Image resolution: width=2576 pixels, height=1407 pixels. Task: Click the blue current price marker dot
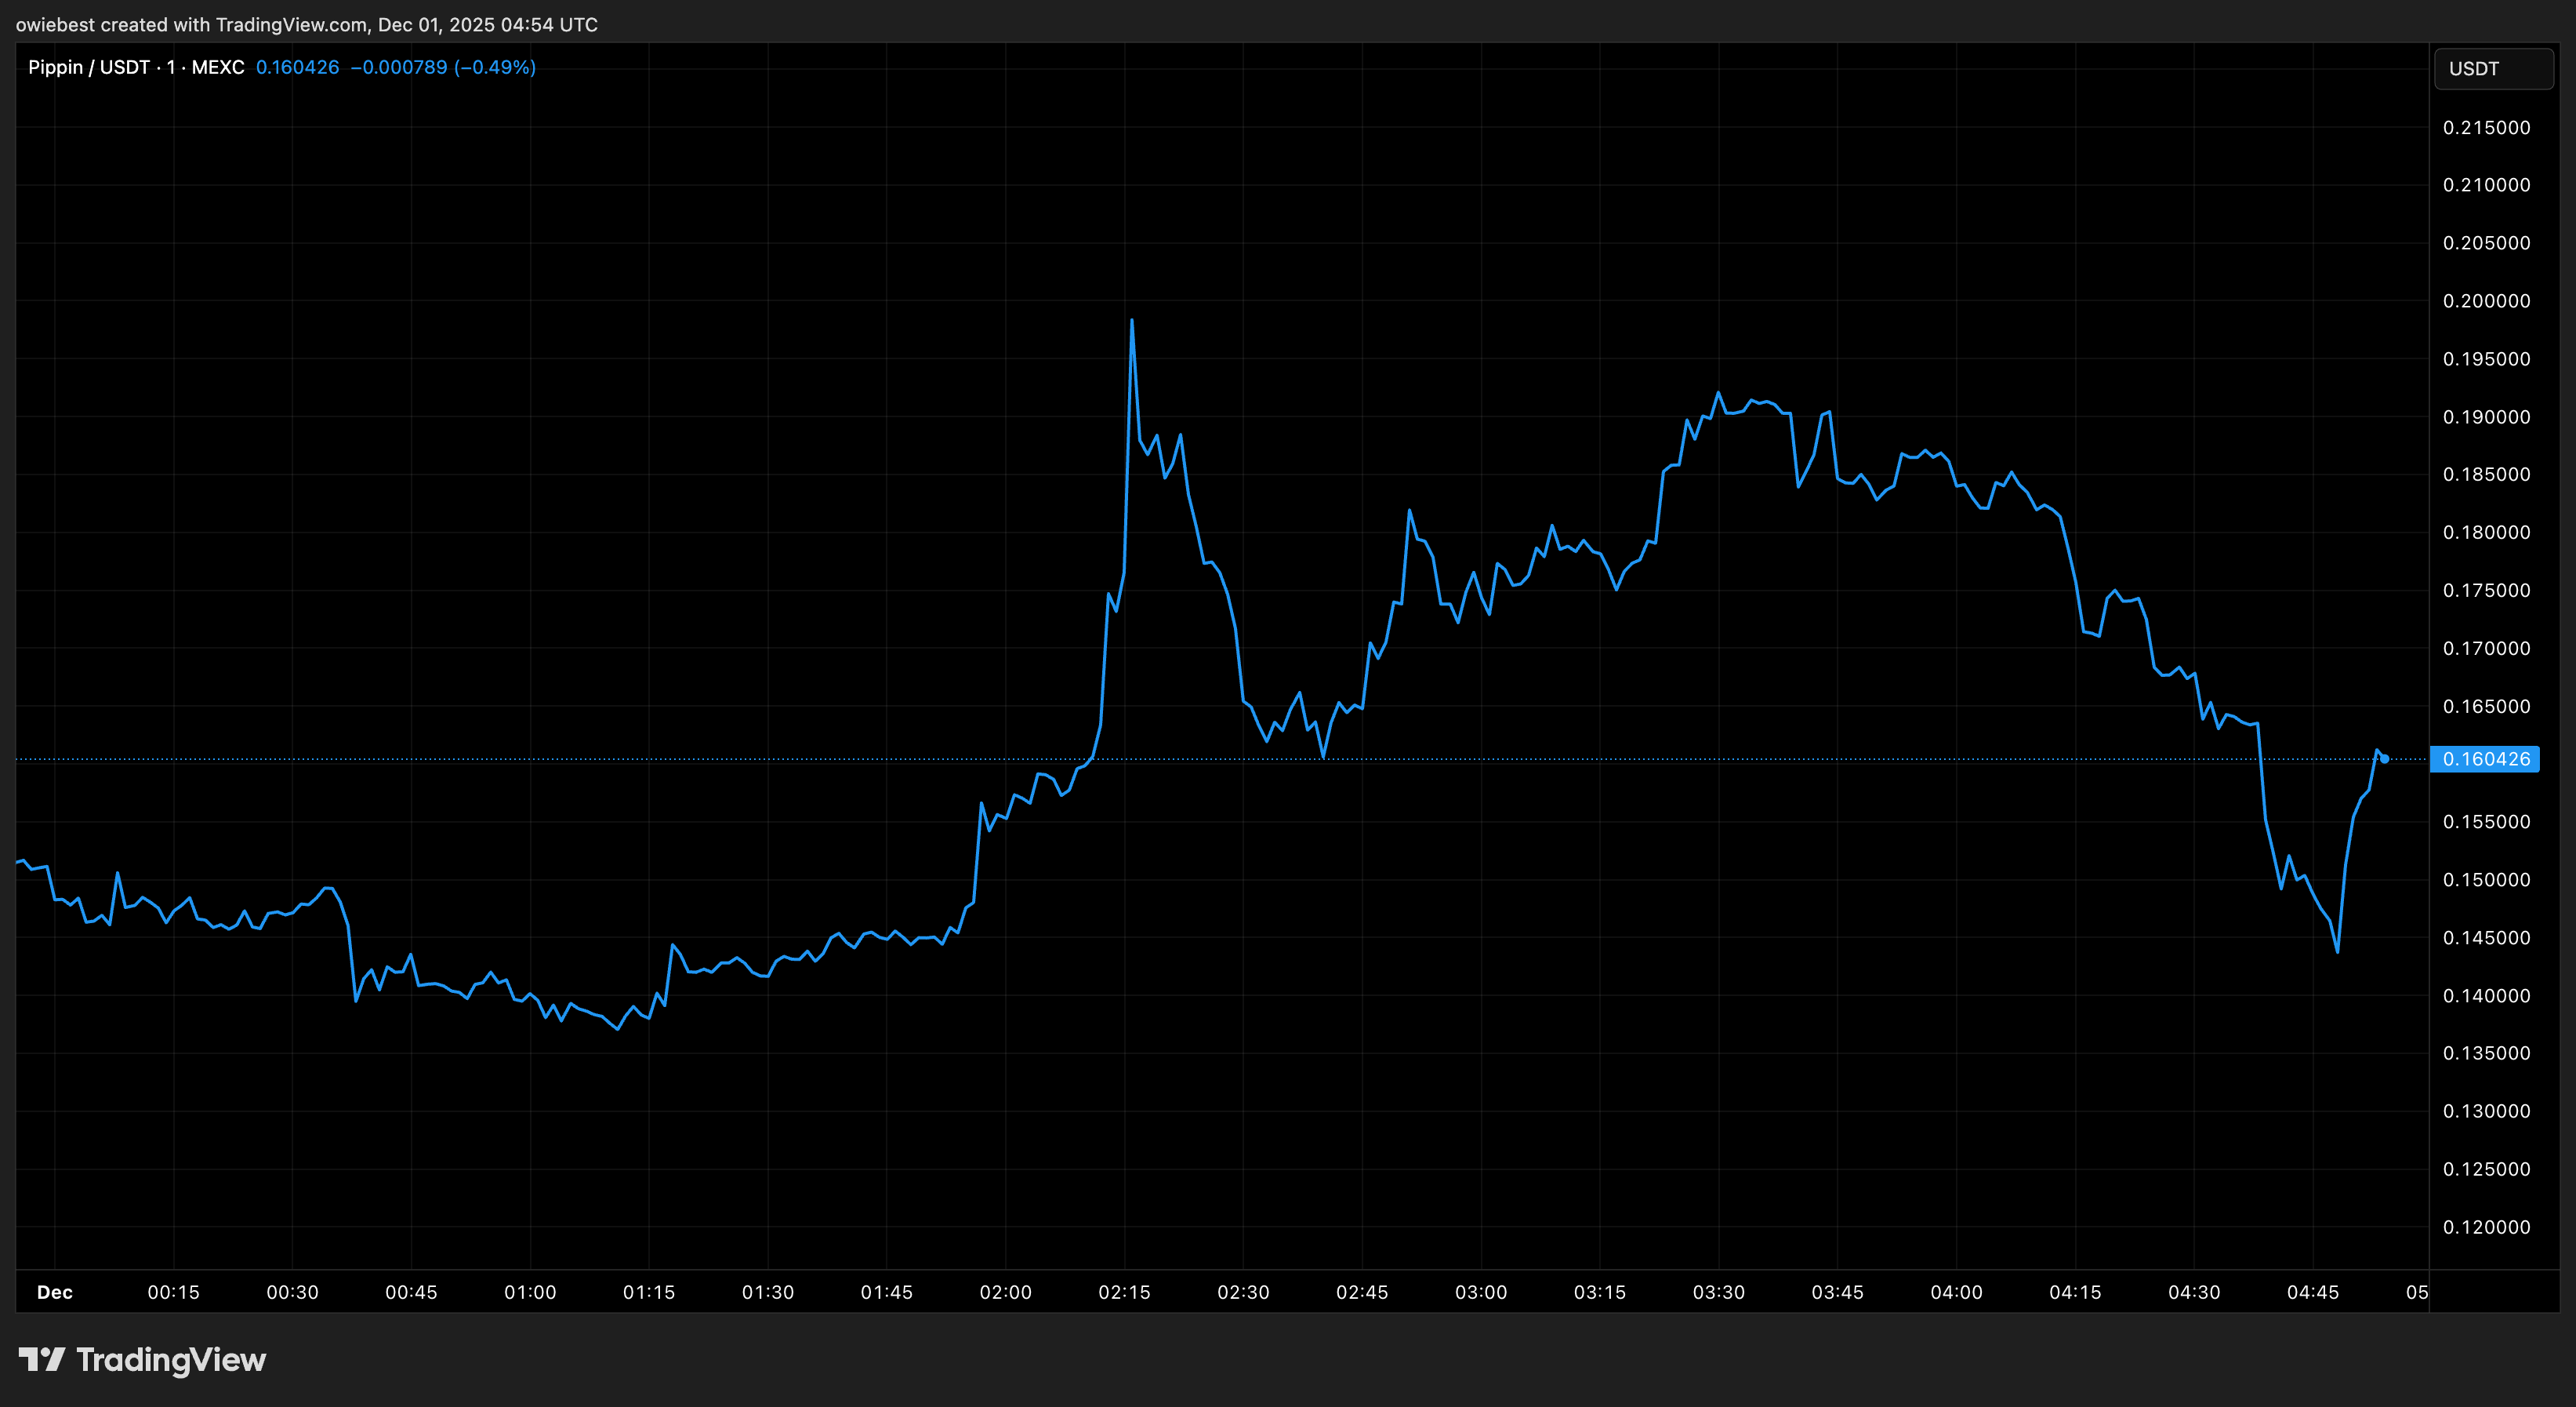click(x=2384, y=759)
